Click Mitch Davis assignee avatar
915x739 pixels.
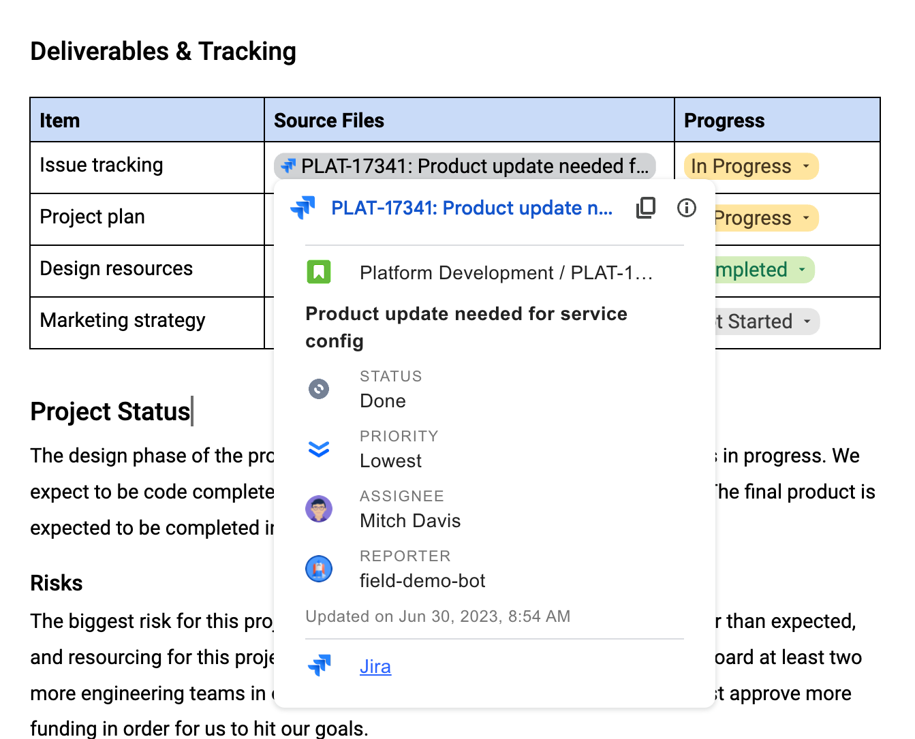pos(318,508)
